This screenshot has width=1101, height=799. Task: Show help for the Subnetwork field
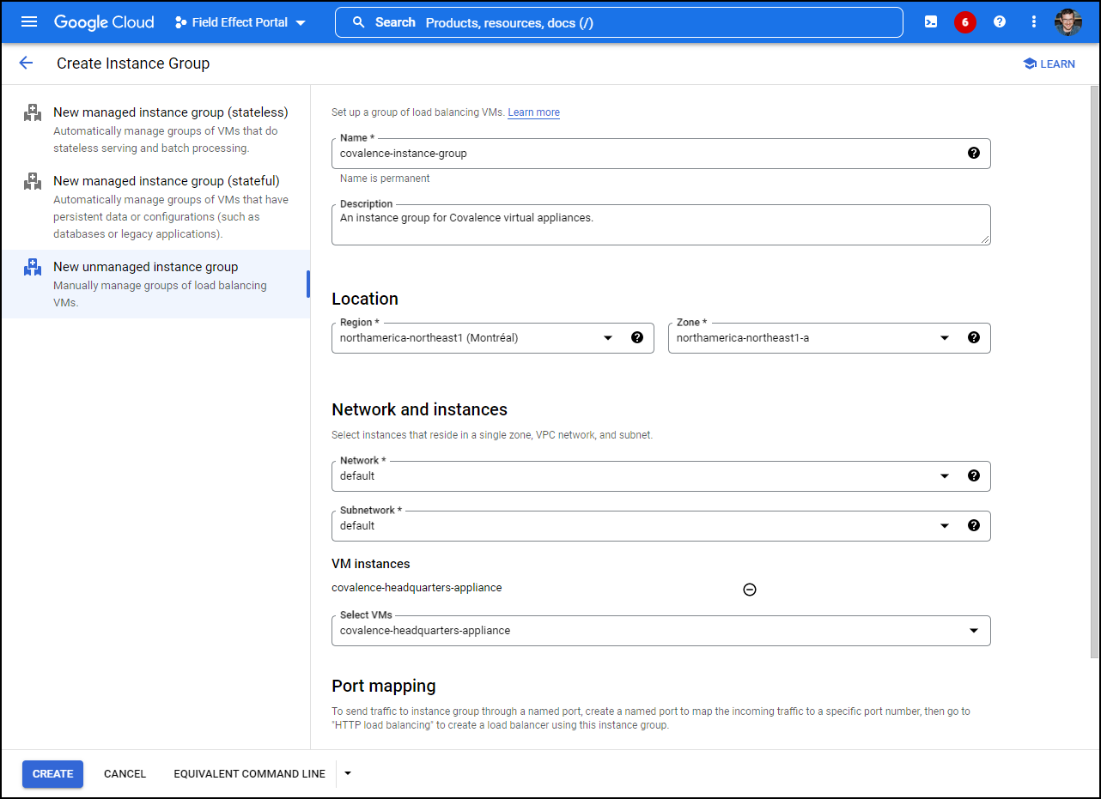(x=974, y=525)
